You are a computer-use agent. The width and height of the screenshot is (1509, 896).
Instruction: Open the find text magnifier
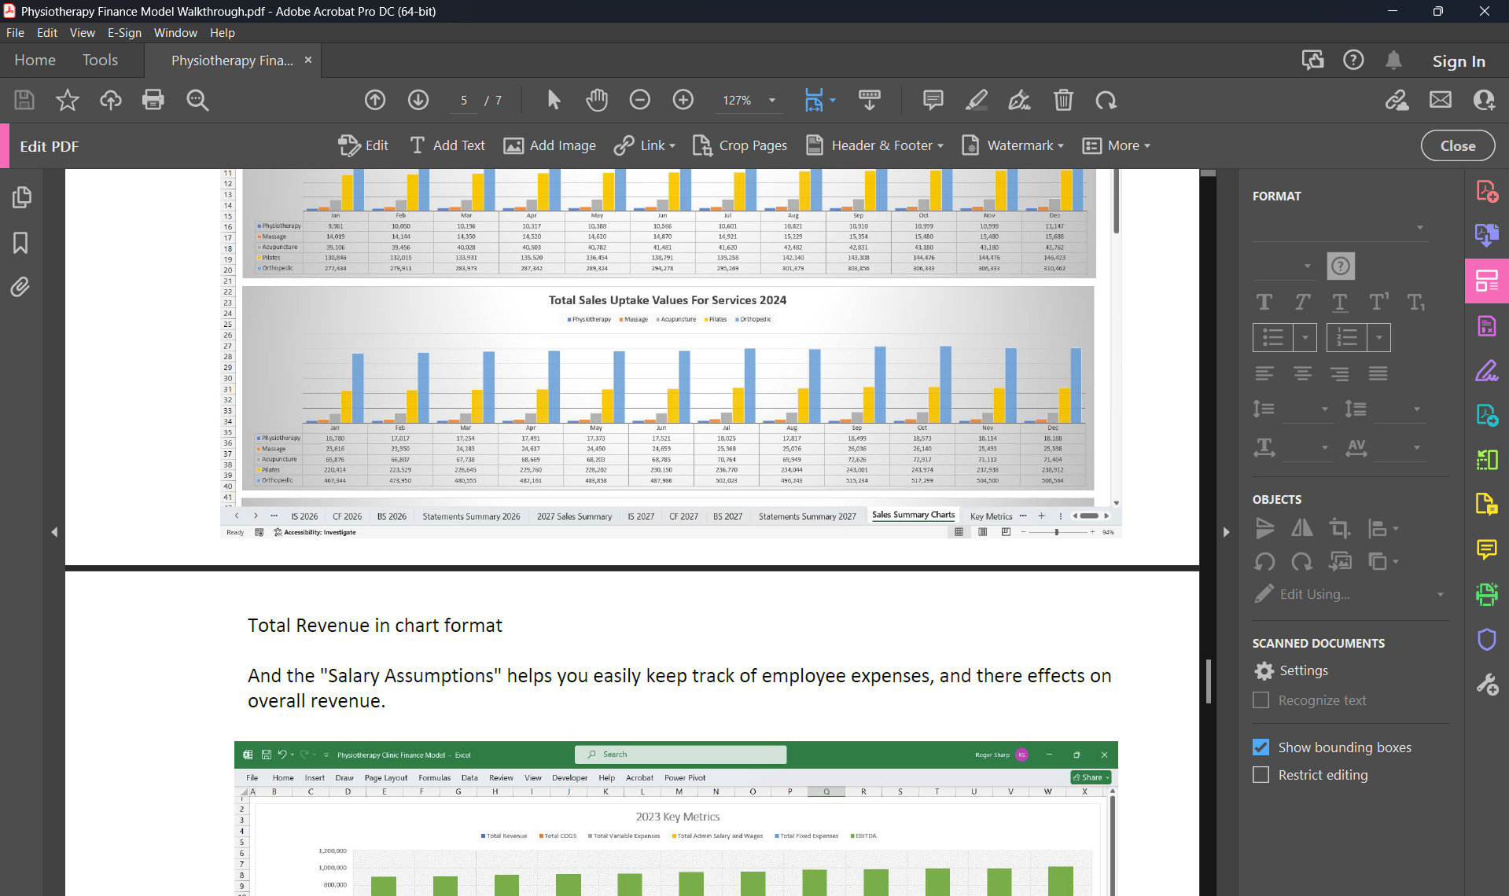(x=197, y=100)
